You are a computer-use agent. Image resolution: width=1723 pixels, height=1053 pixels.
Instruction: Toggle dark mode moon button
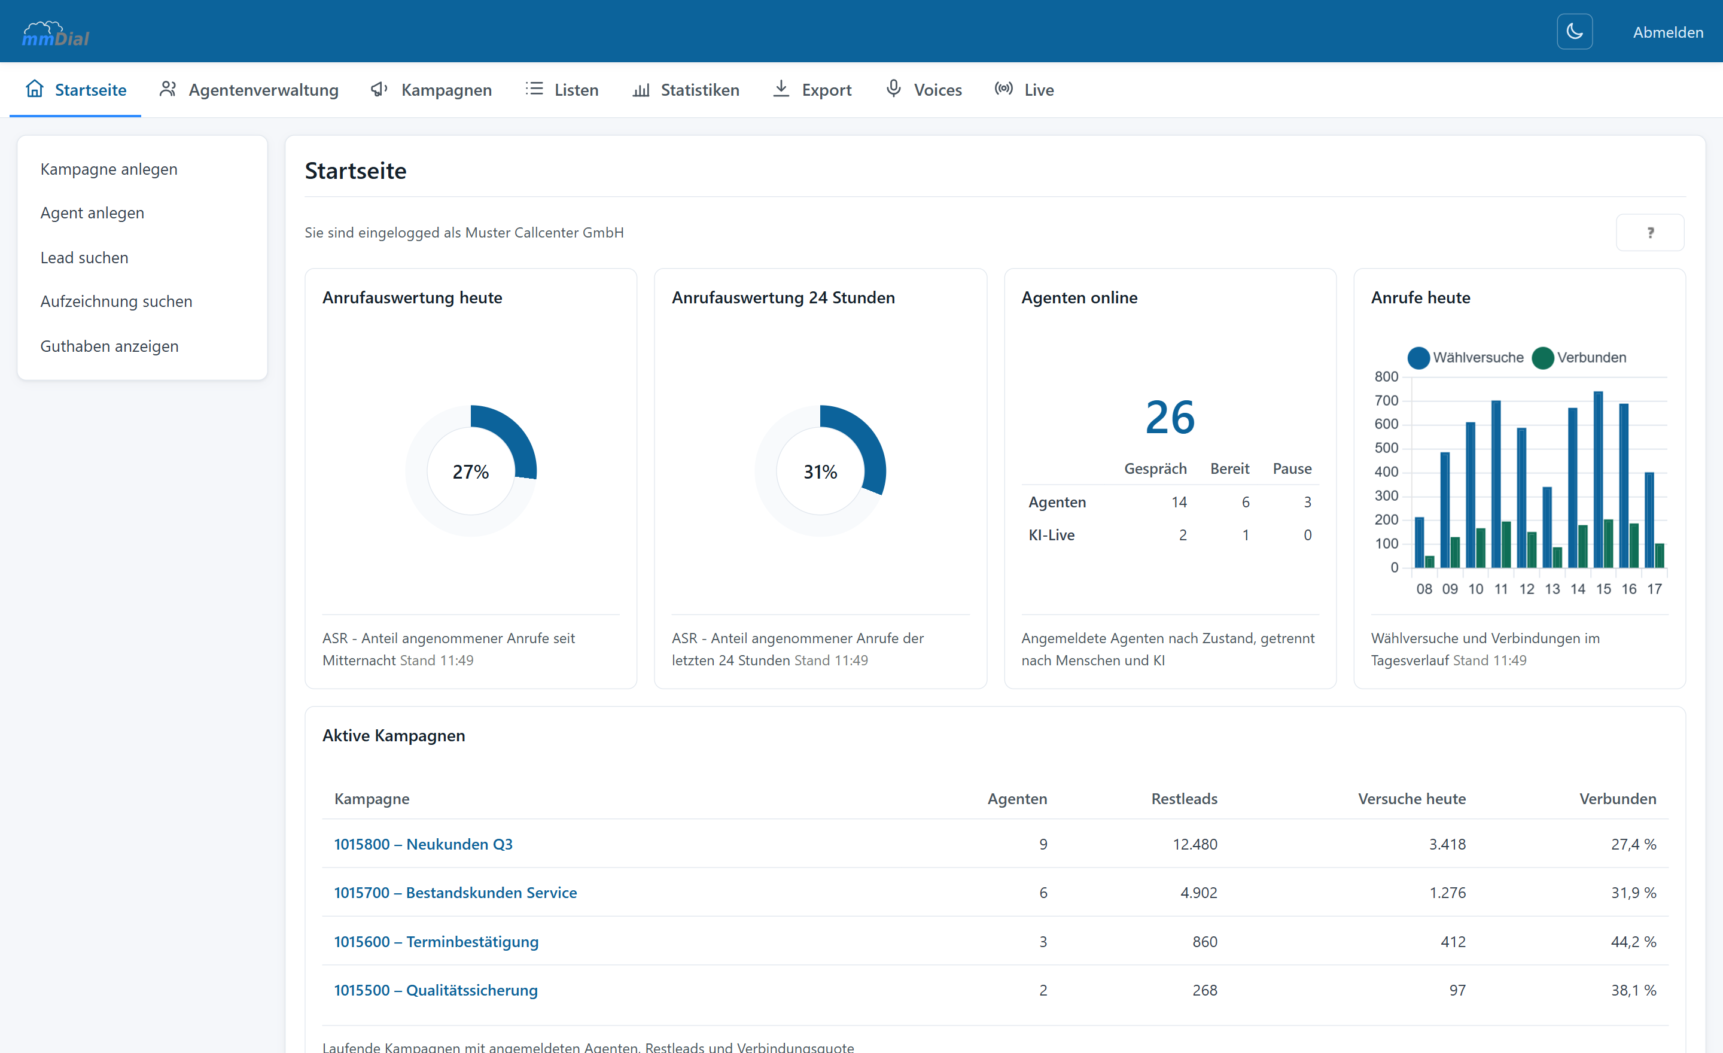1574,32
